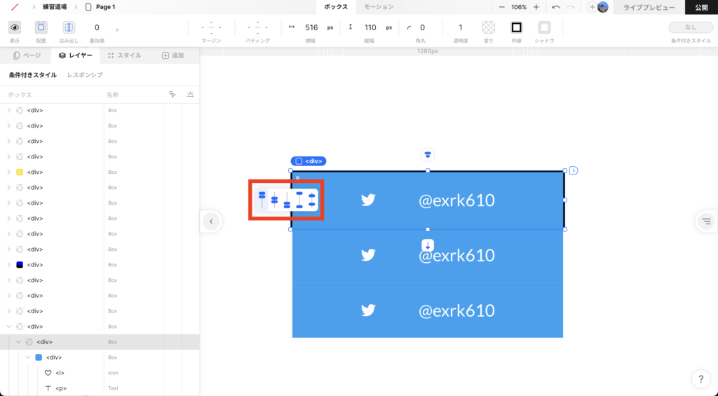Expand the arrow beside 重ね順

tap(117, 29)
